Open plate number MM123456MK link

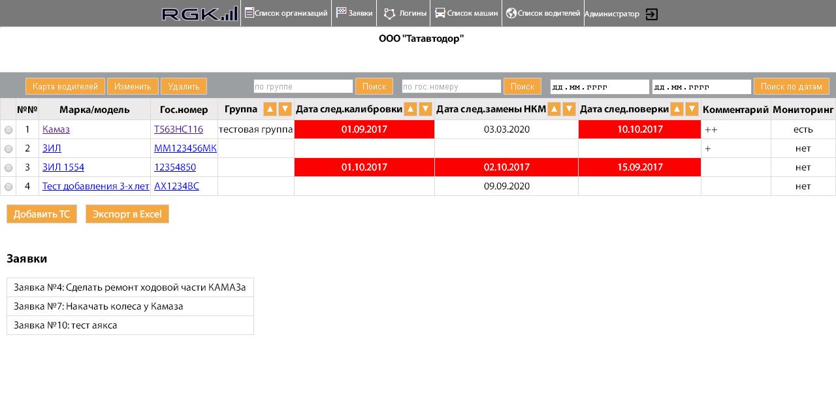185,148
